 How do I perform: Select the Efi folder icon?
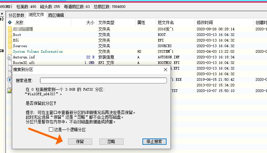(10, 40)
